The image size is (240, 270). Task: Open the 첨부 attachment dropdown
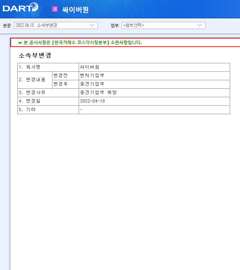point(163,25)
